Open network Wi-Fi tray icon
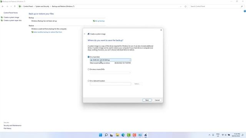Viewport: 246px width, 138px height. coord(223,135)
